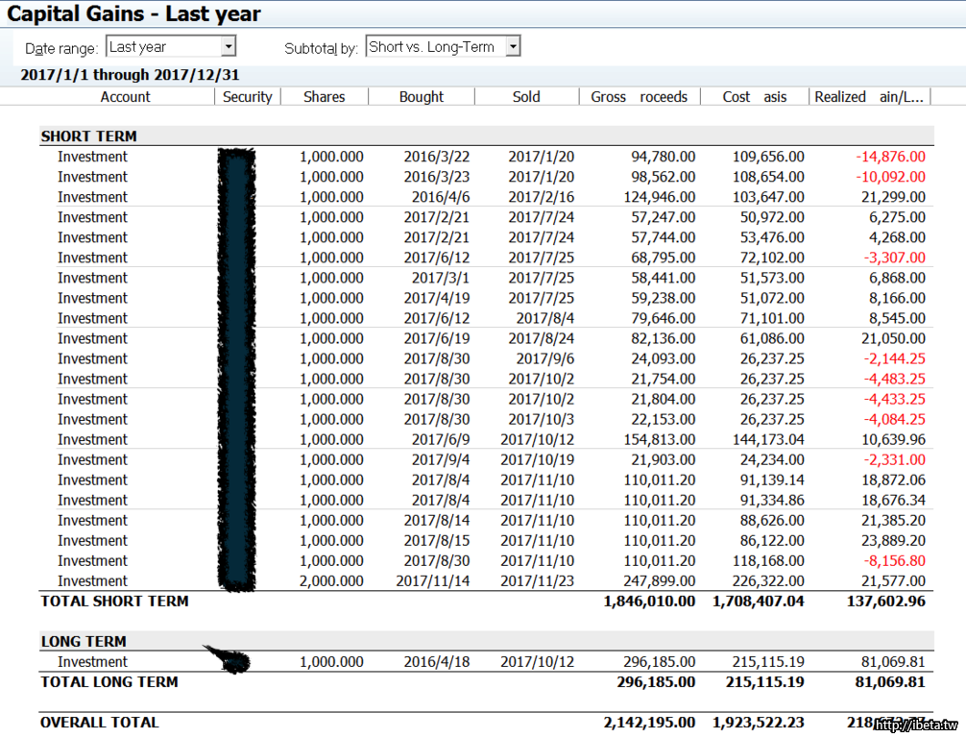Screen dimensions: 966x738
Task: Select the Security column header
Action: pos(248,96)
